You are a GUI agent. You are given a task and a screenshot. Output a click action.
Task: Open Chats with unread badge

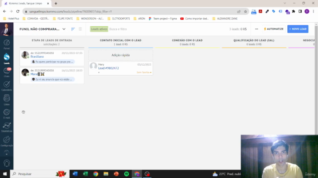pyautogui.click(x=6, y=73)
